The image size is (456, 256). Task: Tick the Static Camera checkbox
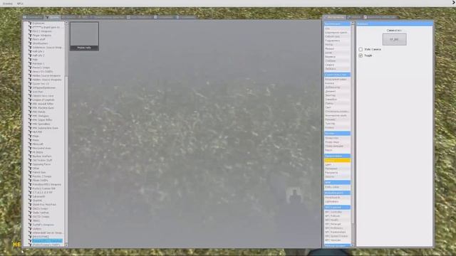[361, 49]
